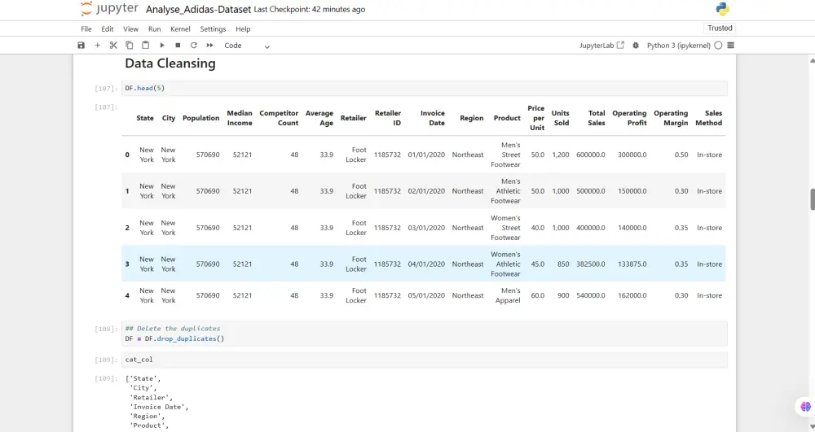The height and width of the screenshot is (432, 815).
Task: Click into the DF.drop_duplicates() code cell
Action: click(x=424, y=334)
